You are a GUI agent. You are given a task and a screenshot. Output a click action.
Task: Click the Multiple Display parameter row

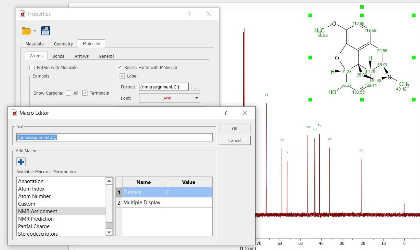click(x=144, y=203)
